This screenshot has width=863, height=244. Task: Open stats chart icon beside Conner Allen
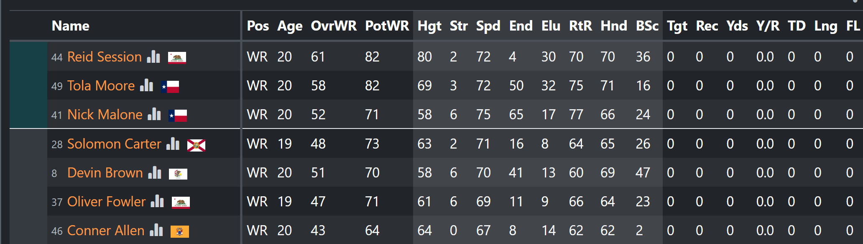(x=156, y=230)
